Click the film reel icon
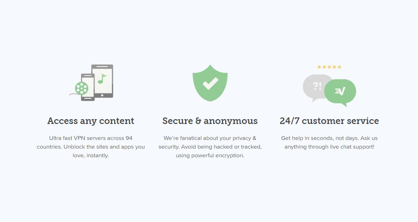Image resolution: width=418 pixels, height=222 pixels. pos(81,88)
